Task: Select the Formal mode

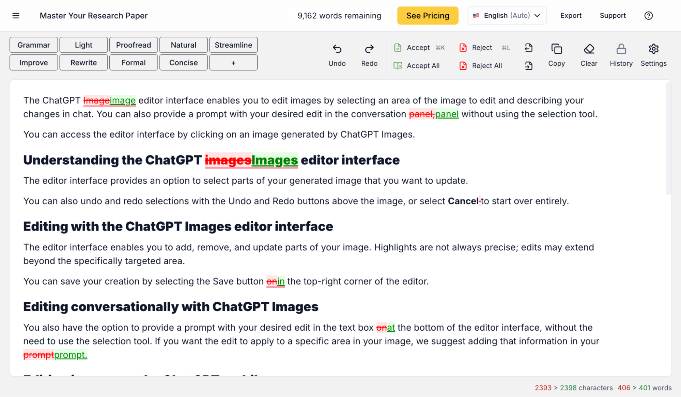Action: tap(134, 63)
